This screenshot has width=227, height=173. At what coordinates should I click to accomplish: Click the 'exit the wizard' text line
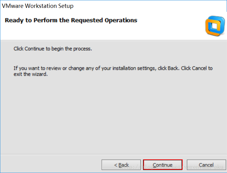[31, 74]
